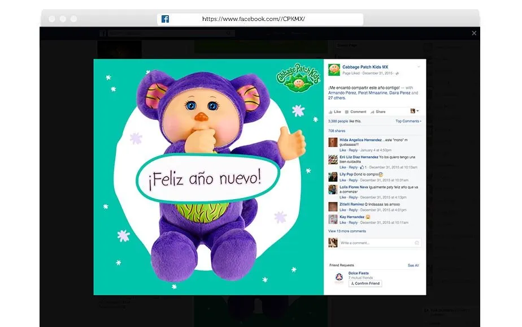Reply to Lolis Flores Nava's comment
This screenshot has height=327, width=522.
(x=353, y=197)
